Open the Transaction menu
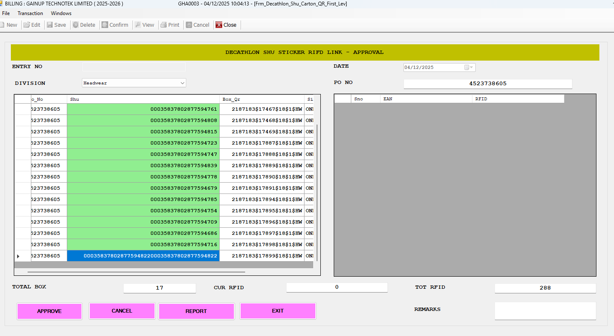614x336 pixels. (30, 13)
